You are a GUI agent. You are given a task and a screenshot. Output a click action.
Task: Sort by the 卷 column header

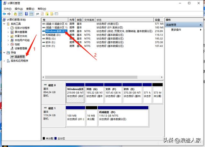click(x=55, y=20)
